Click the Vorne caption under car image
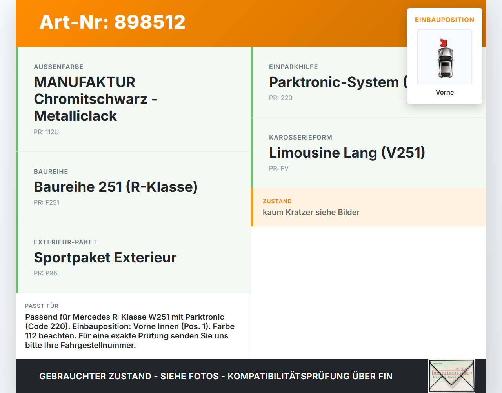This screenshot has width=502, height=393. click(445, 92)
